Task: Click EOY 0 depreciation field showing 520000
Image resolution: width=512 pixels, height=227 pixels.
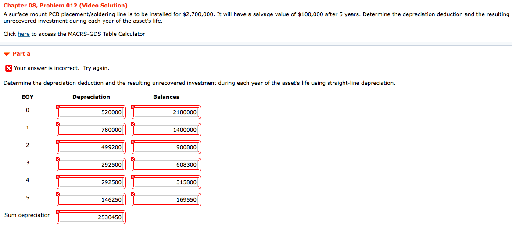Action: tap(91, 112)
